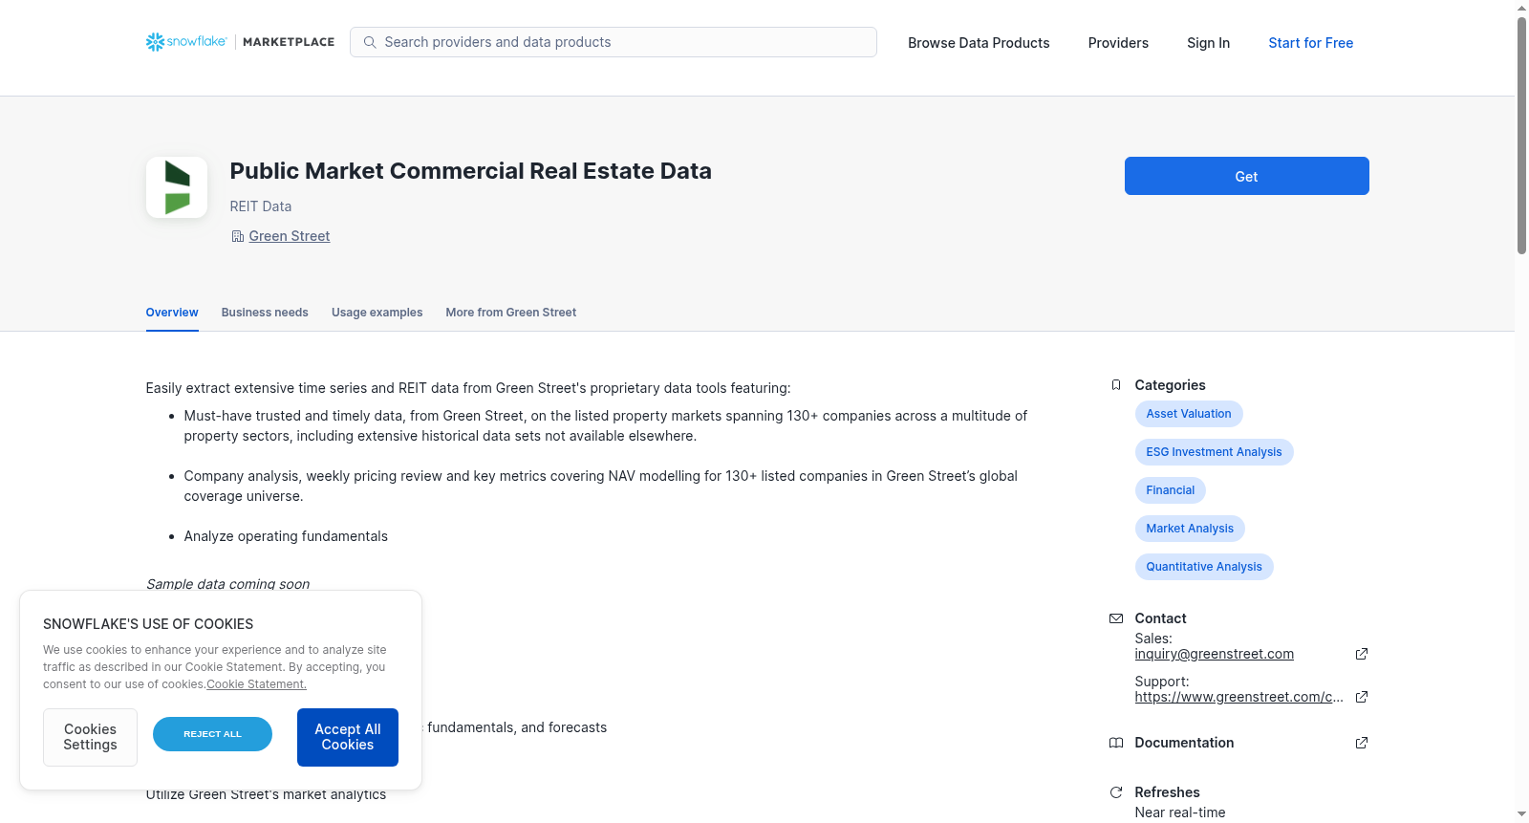
Task: Open Providers page from header
Action: tap(1118, 43)
